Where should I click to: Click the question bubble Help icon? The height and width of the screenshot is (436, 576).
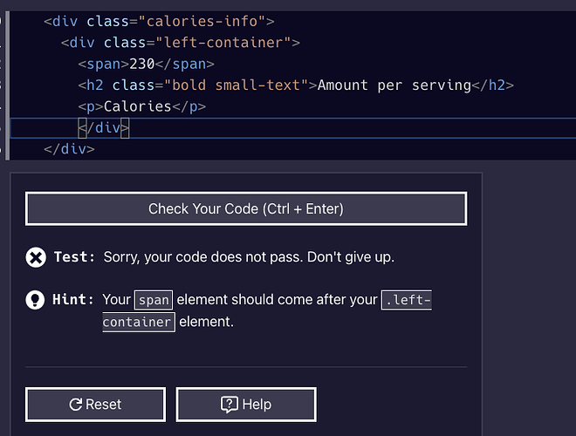click(x=230, y=405)
